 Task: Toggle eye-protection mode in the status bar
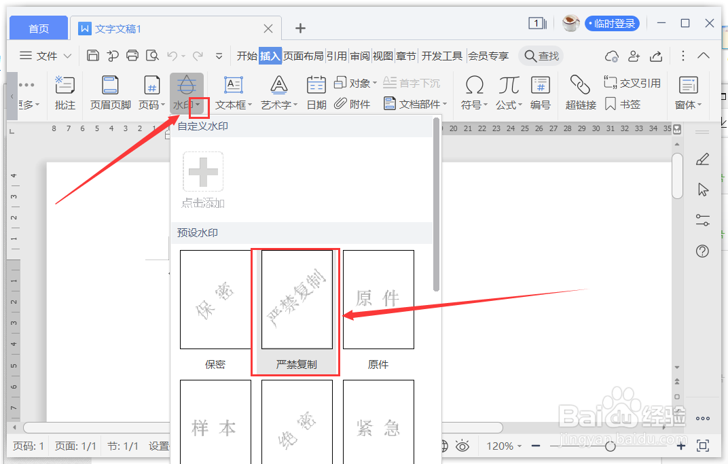point(462,446)
